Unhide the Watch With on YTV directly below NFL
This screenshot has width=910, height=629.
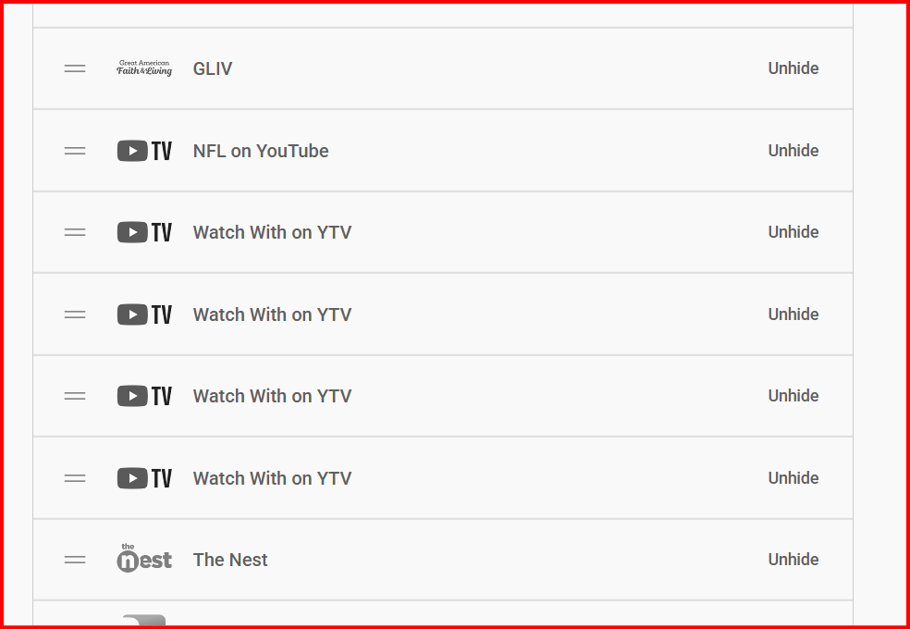click(793, 232)
